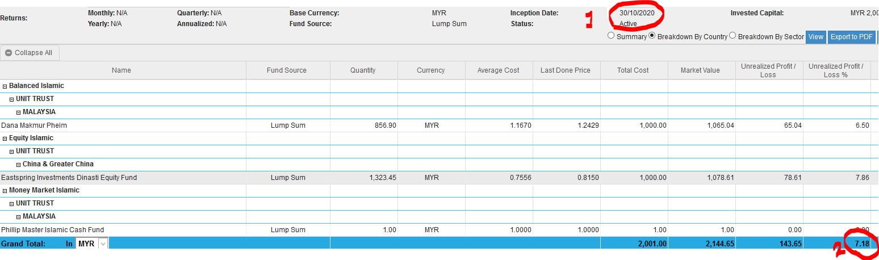Collapse MALAYSIA node under Money Market Islamic

[19, 217]
